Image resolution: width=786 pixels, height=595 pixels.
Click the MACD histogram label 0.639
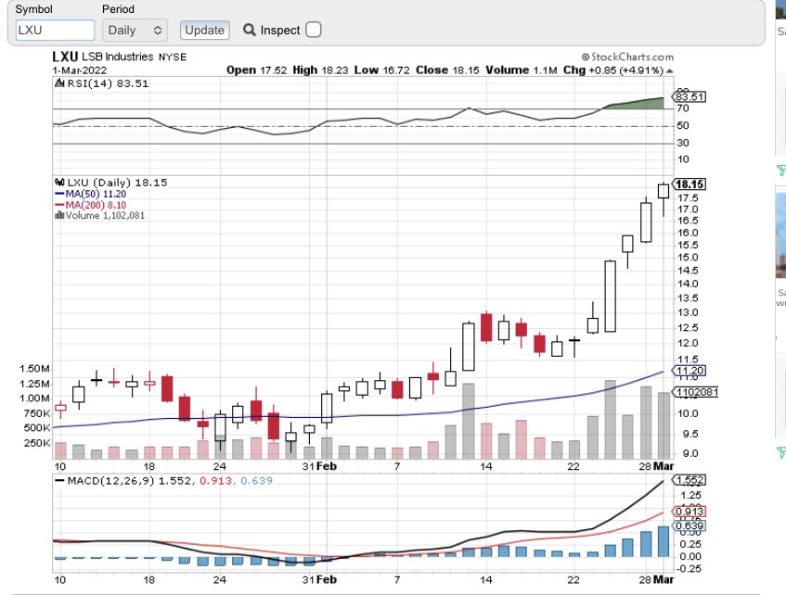click(689, 525)
